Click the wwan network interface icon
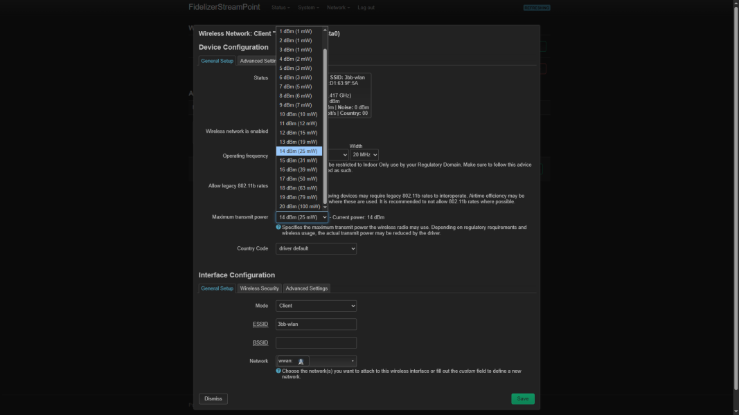This screenshot has height=415, width=739. [x=301, y=361]
